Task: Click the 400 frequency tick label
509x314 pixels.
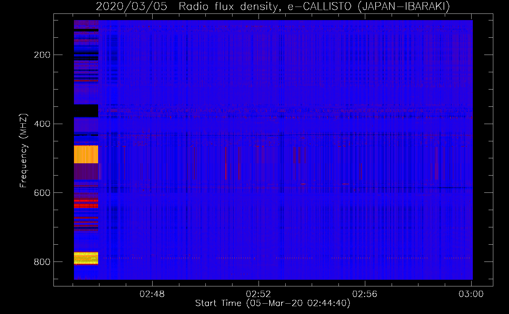Action: [42, 124]
